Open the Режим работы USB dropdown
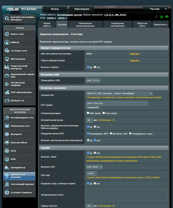Image resolution: width=173 pixels, height=208 pixels. pos(93,81)
